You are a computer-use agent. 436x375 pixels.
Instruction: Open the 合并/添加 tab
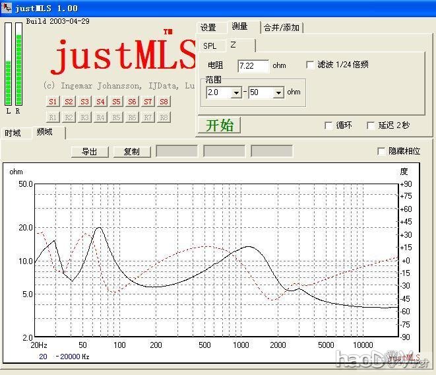tap(282, 28)
